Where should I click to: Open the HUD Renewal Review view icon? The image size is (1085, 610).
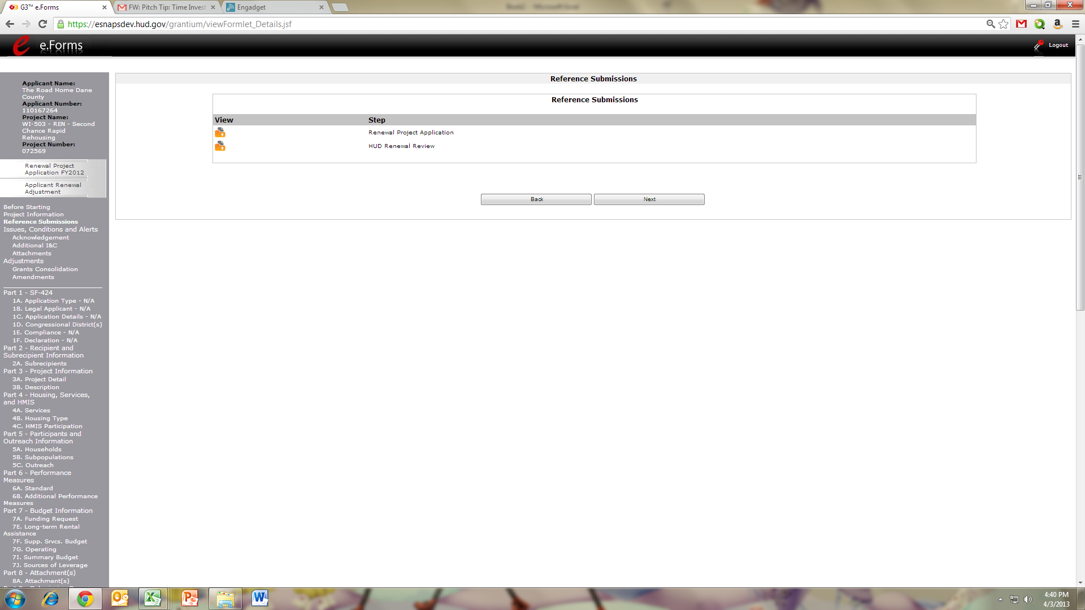click(x=220, y=146)
